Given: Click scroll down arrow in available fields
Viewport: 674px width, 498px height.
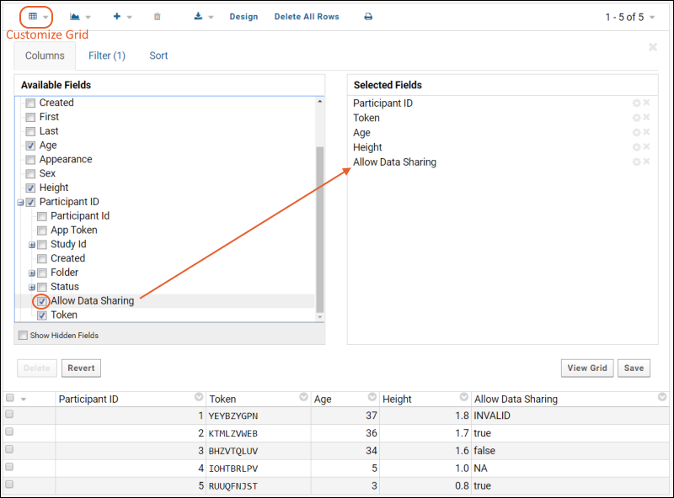Looking at the screenshot, I should 320,317.
